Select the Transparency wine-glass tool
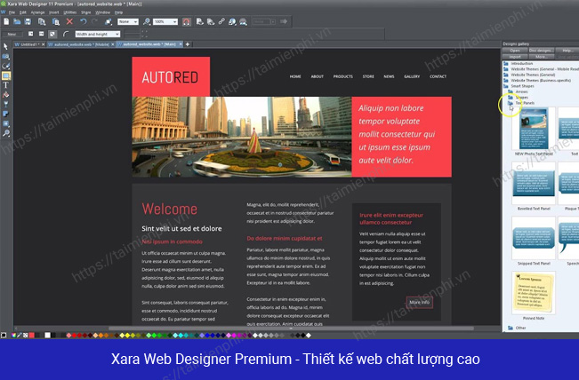Viewport: 579px width, 380px height. tap(5, 104)
